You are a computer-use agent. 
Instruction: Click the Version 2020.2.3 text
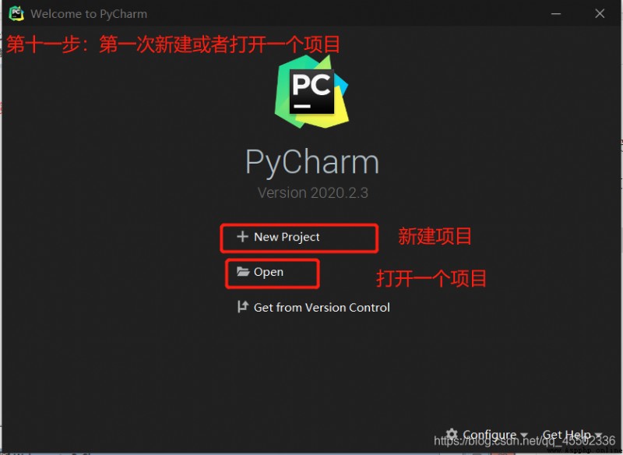click(x=313, y=192)
